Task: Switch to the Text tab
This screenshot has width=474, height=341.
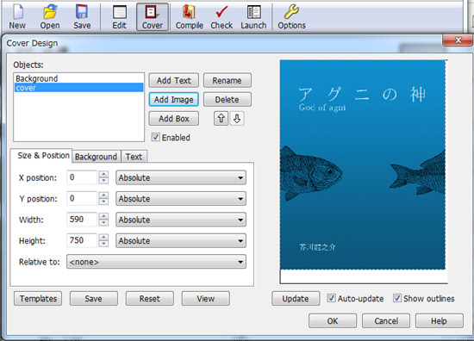Action: [x=134, y=157]
